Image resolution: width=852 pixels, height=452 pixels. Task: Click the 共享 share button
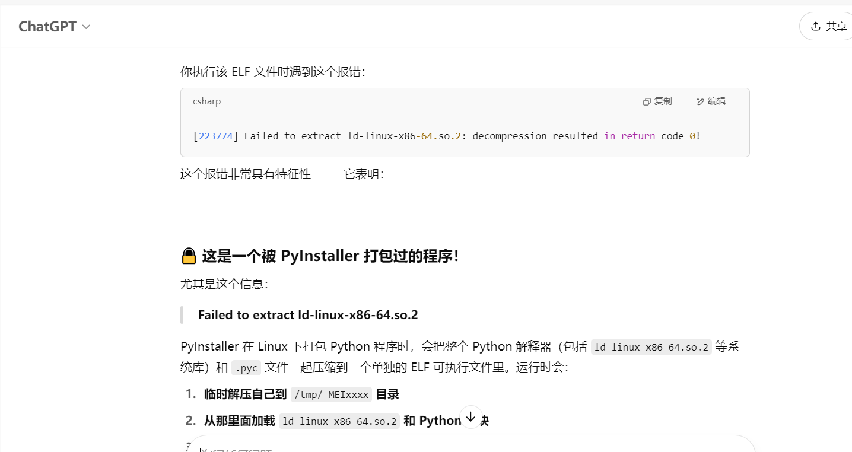click(x=828, y=27)
